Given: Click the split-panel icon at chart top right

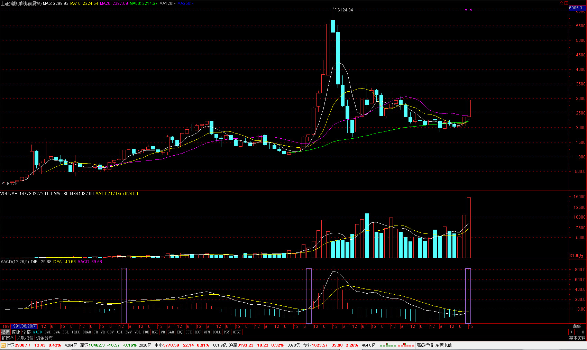Looking at the screenshot, I should click(x=566, y=3).
